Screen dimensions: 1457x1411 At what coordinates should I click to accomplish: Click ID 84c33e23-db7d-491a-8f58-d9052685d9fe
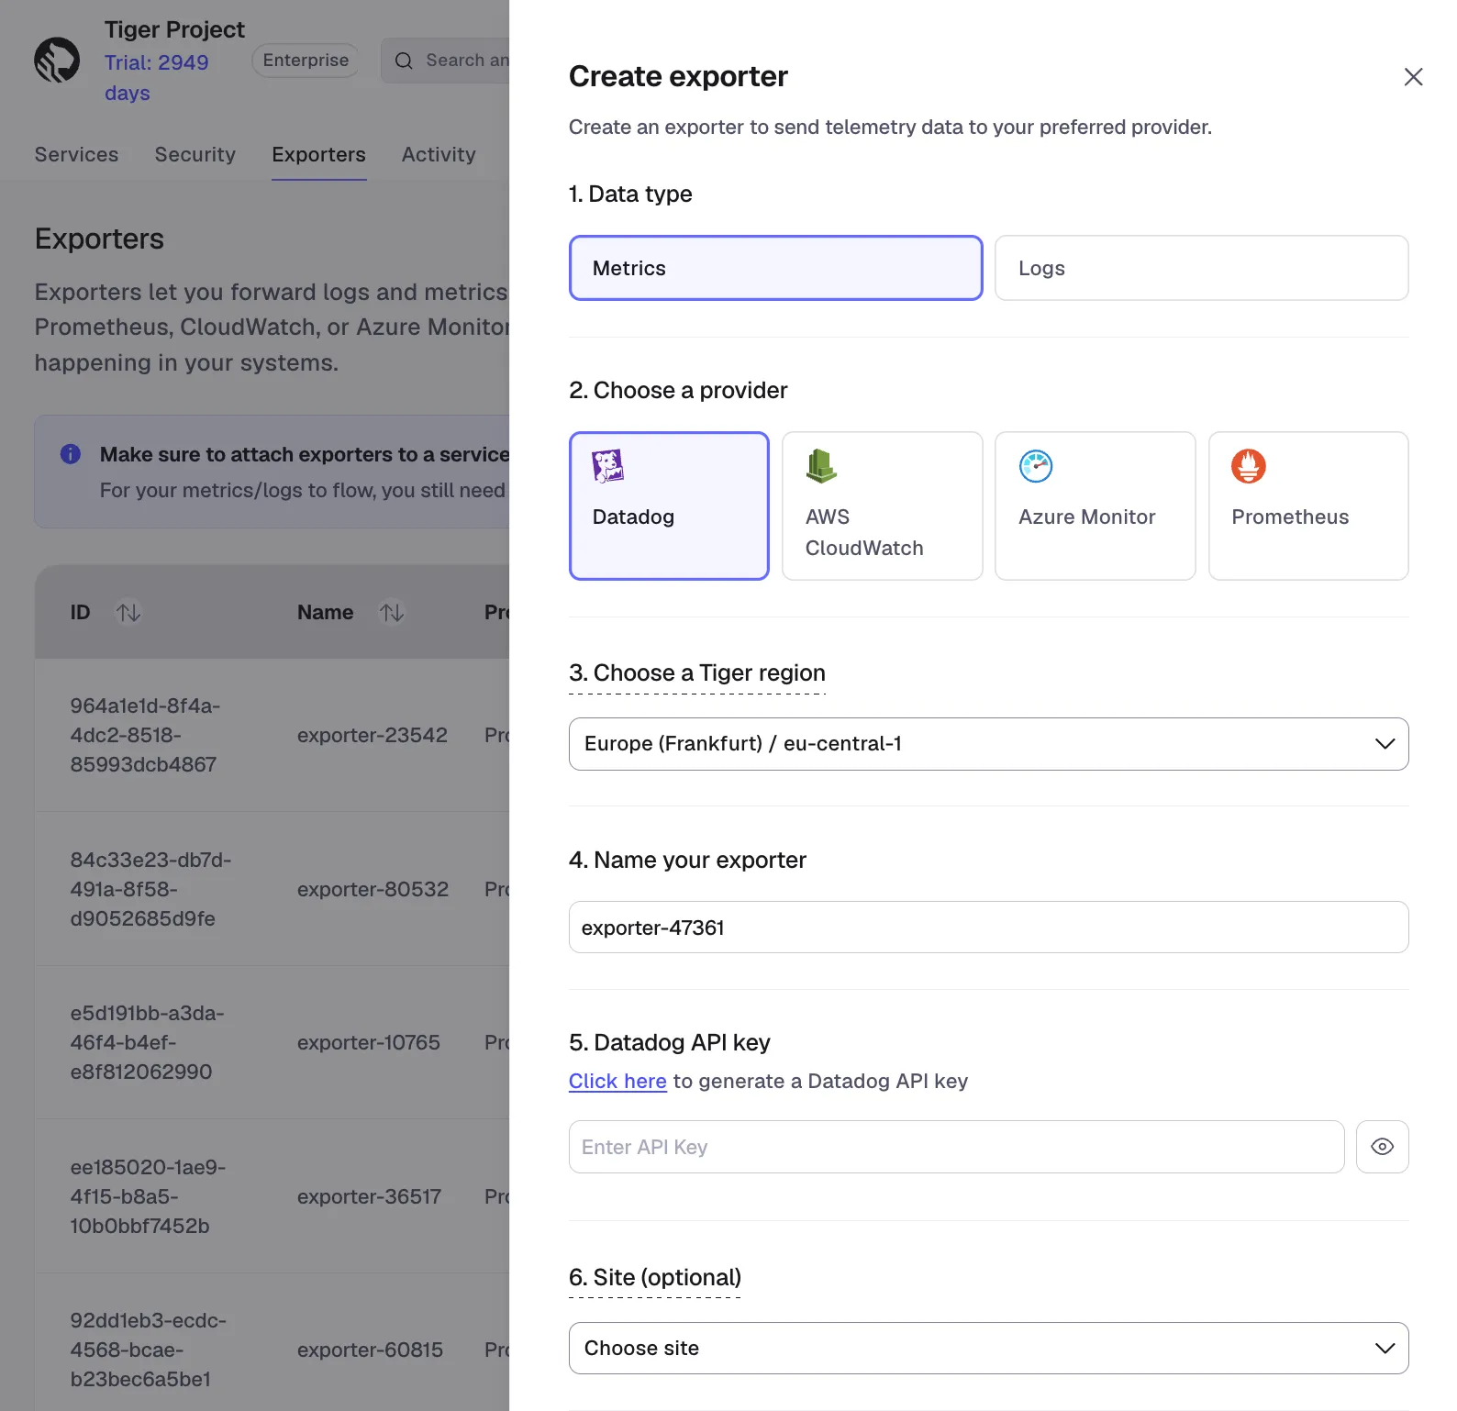150,889
